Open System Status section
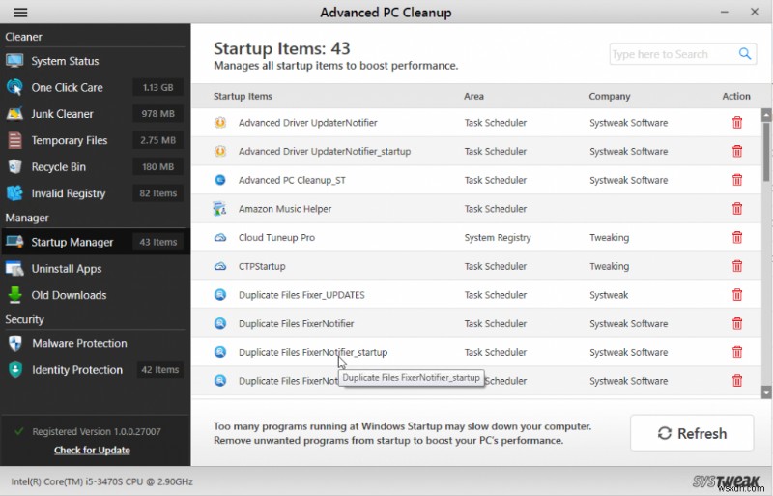 pos(65,61)
